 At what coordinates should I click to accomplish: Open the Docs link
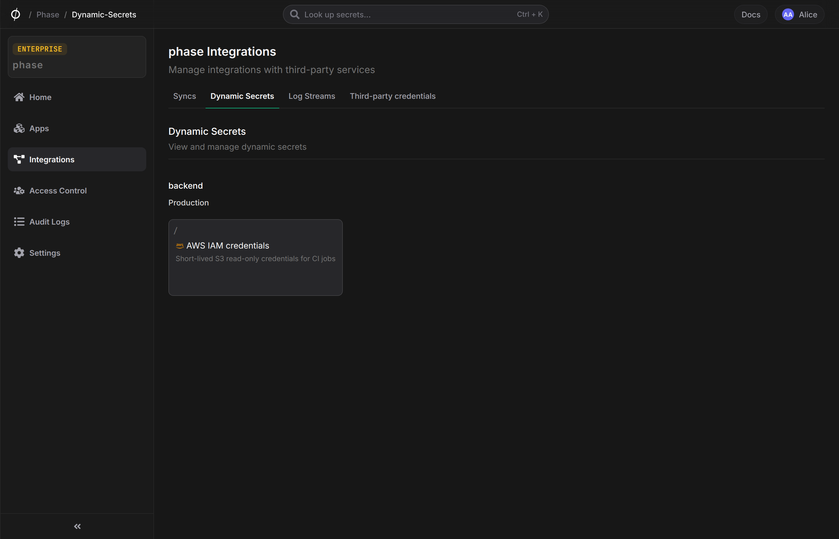(750, 14)
